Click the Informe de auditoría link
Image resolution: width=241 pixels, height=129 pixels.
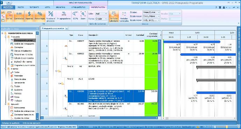point(10,123)
